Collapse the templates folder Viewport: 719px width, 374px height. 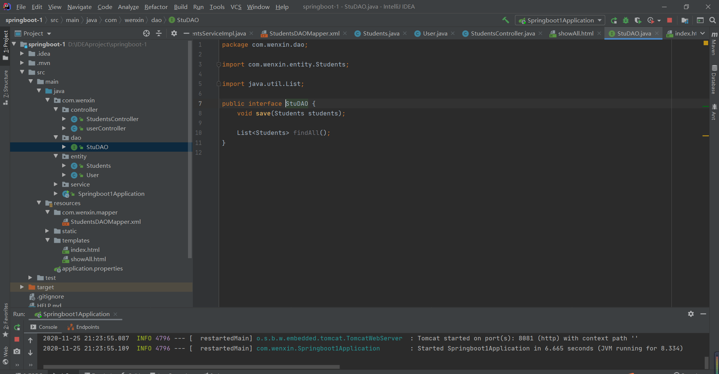point(47,240)
